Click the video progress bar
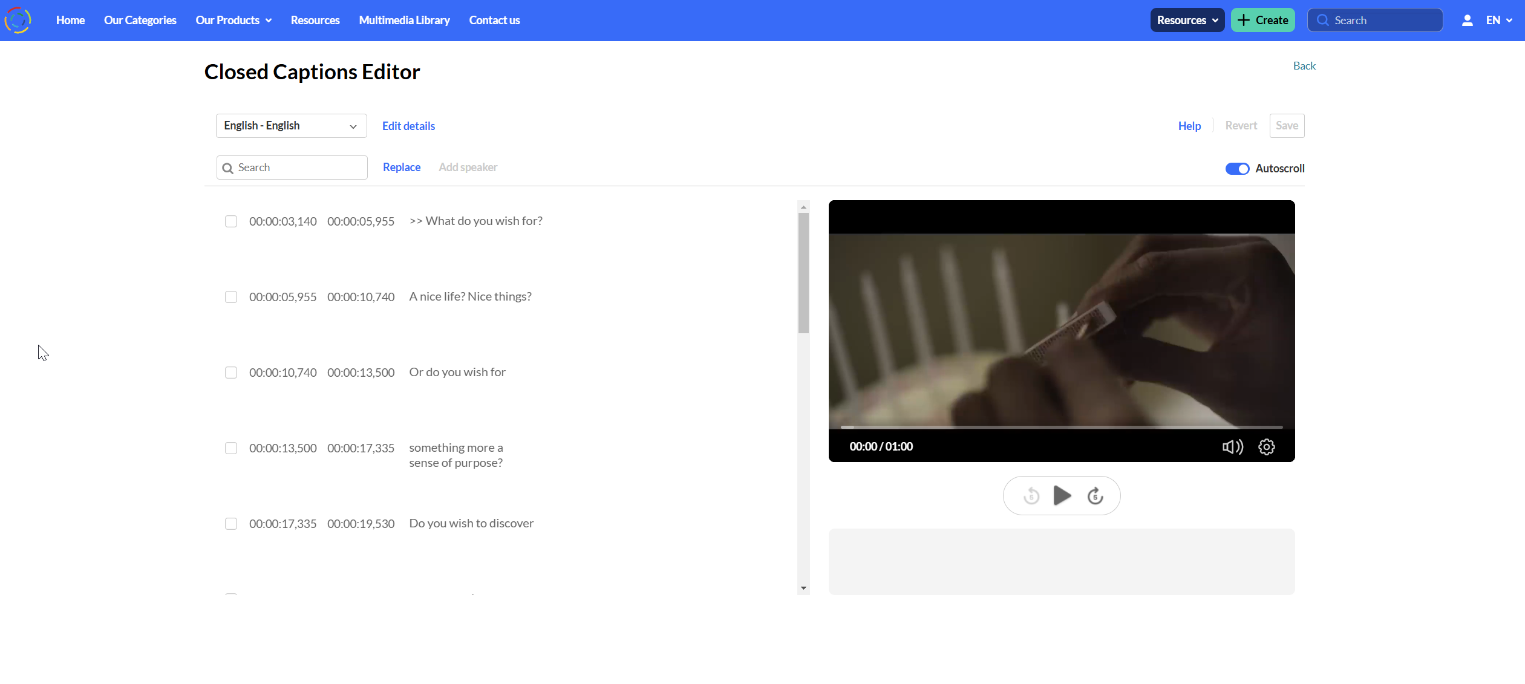 pyautogui.click(x=1061, y=428)
